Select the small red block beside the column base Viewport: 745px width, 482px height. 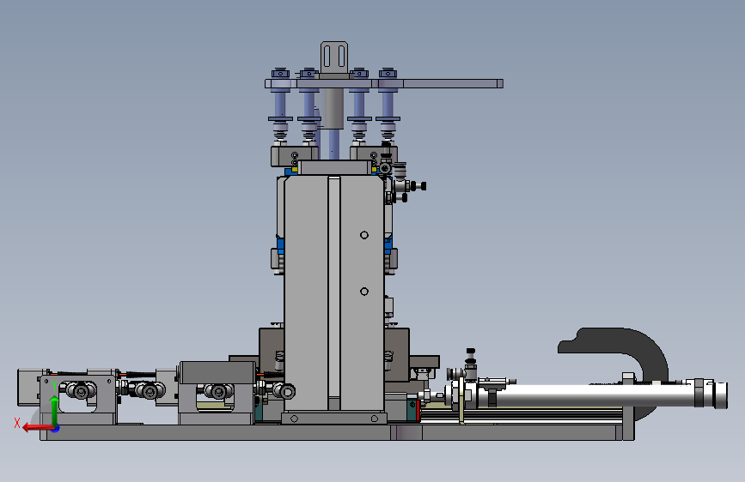click(418, 410)
